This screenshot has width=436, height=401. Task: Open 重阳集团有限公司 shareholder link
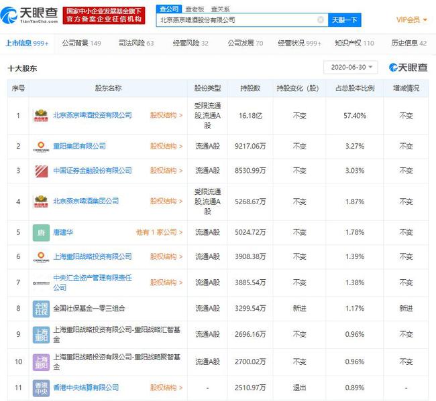[79, 146]
